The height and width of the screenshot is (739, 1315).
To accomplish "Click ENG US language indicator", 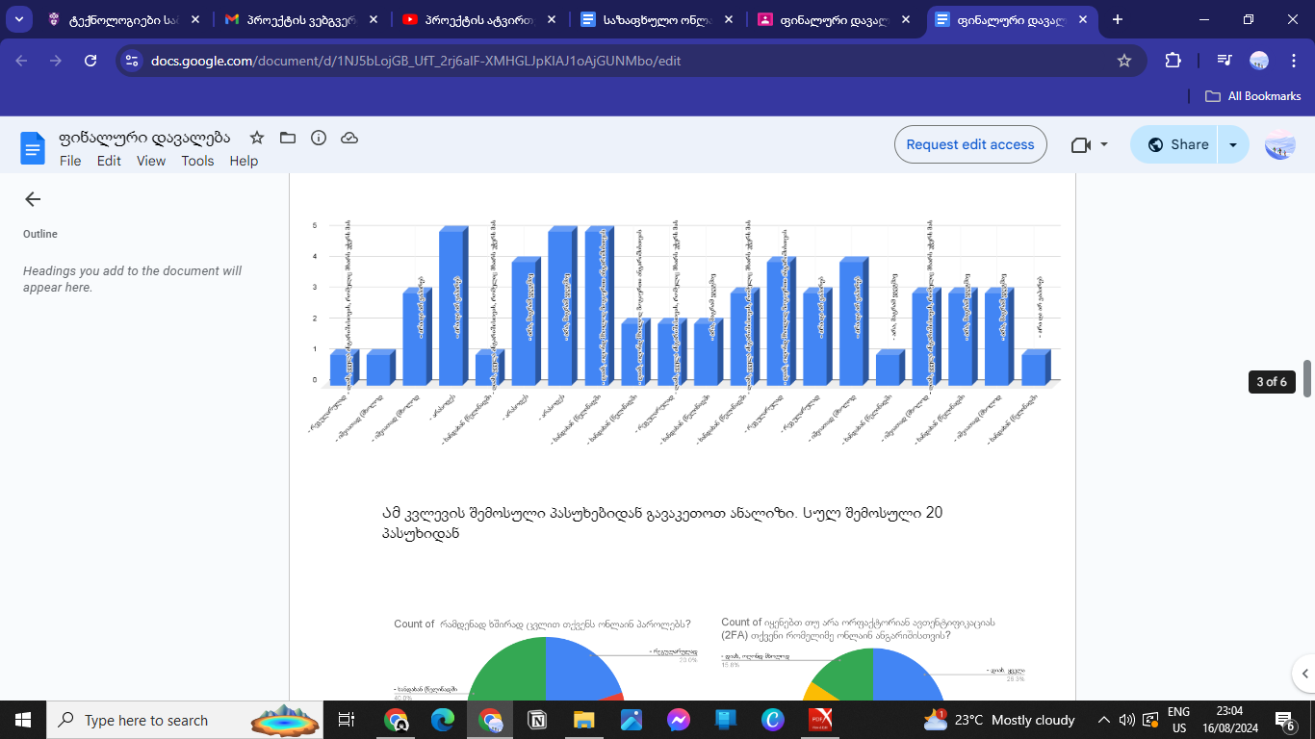I will 1178,720.
